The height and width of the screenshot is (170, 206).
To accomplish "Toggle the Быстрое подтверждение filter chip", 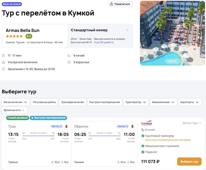I will [x=105, y=102].
